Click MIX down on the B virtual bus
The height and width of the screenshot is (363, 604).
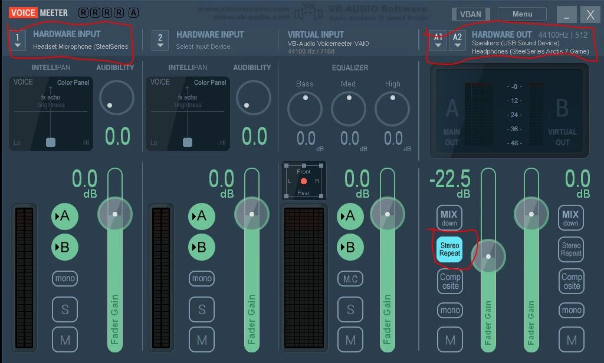point(571,218)
